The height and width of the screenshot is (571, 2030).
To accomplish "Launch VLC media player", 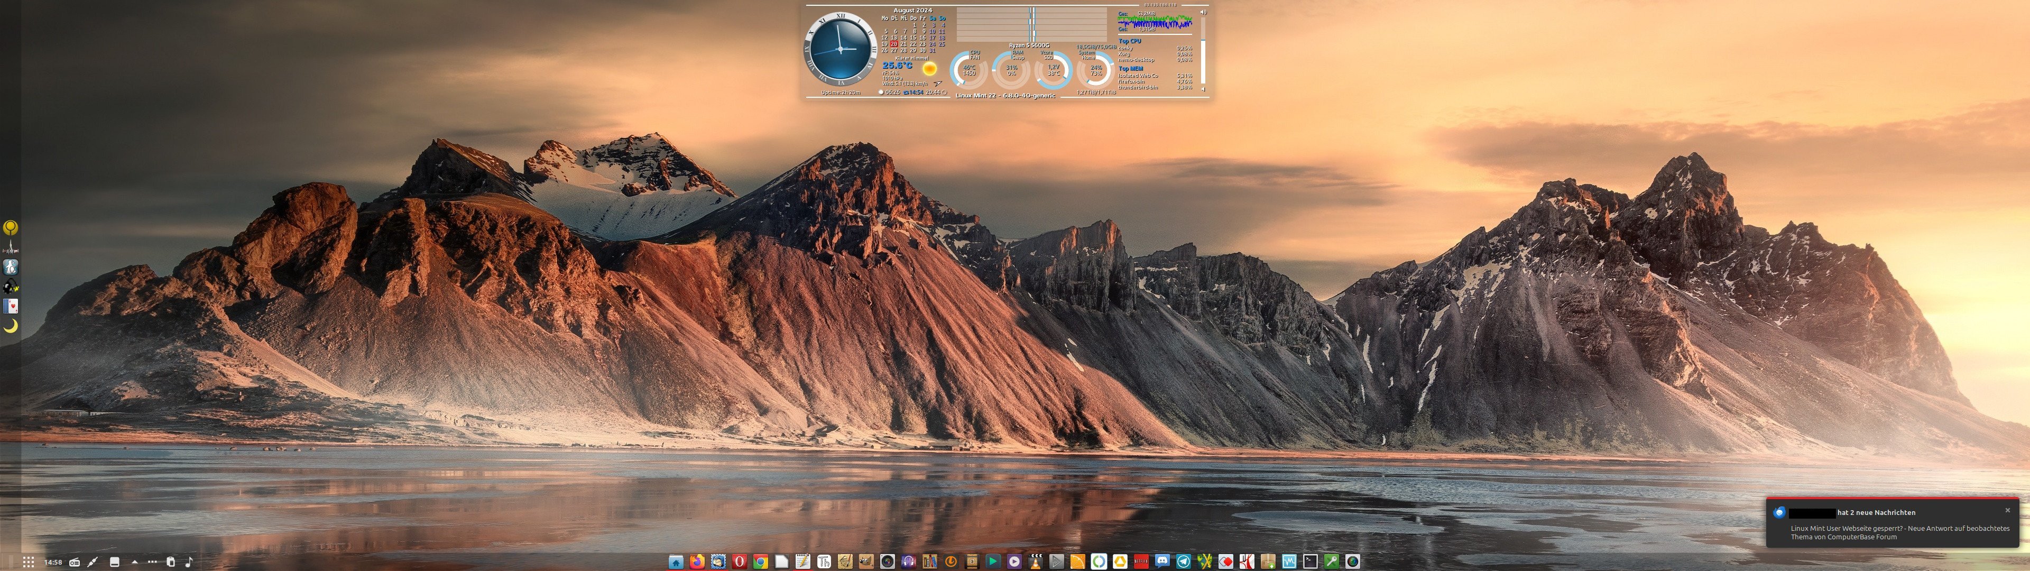I will (1036, 561).
